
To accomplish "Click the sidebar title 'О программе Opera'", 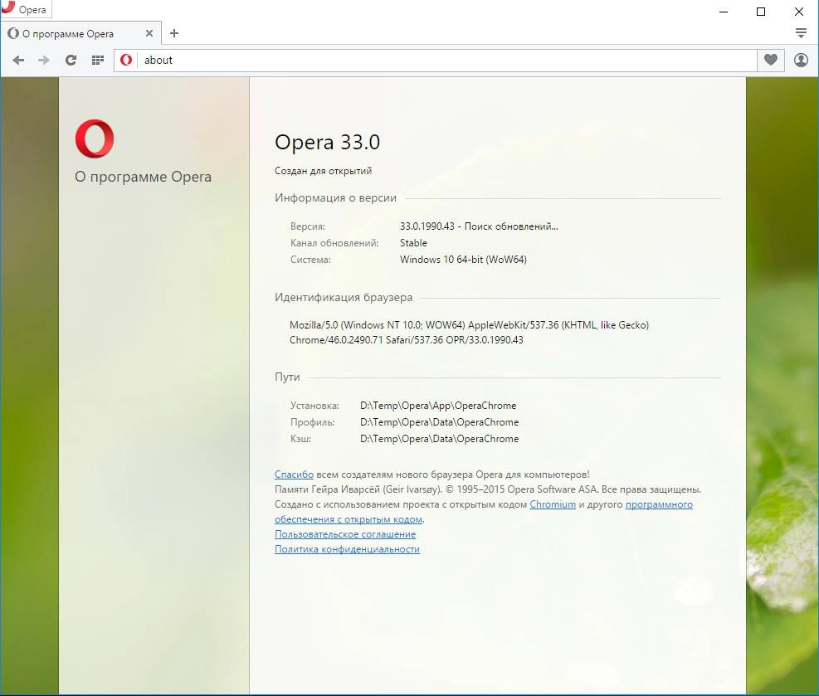I will (143, 177).
